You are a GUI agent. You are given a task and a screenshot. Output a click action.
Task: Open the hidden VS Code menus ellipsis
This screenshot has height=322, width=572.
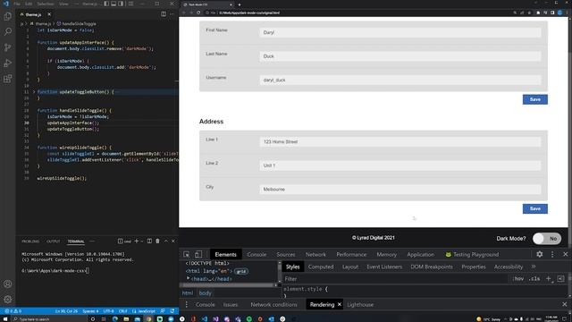pyautogui.click(x=77, y=4)
